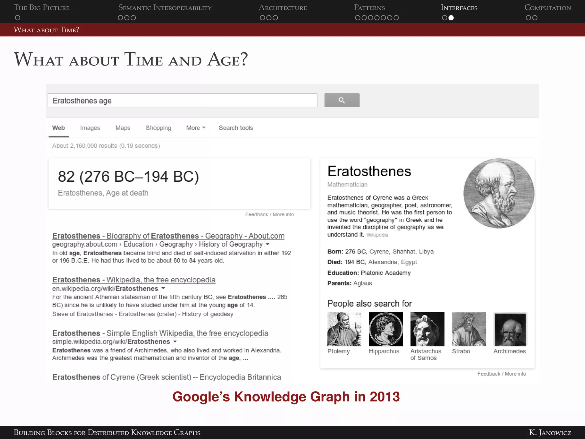Jump to the Interfaces section
Screen dimensions: 585x439
coord(459,7)
